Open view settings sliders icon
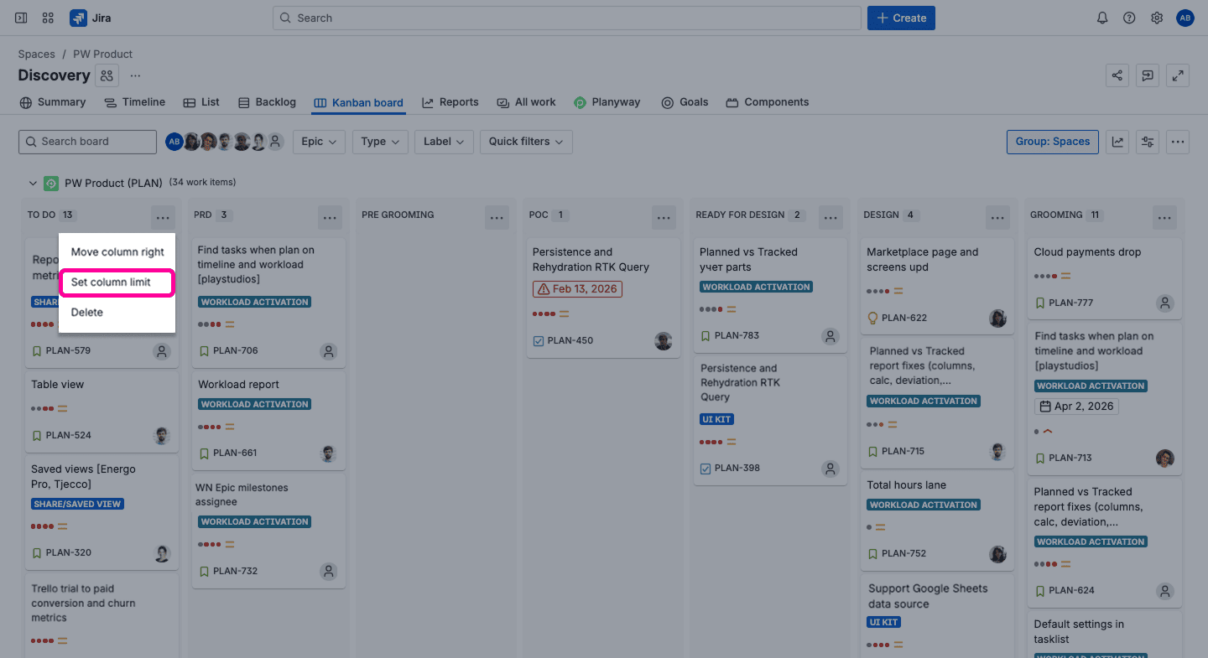The width and height of the screenshot is (1208, 658). [1148, 142]
